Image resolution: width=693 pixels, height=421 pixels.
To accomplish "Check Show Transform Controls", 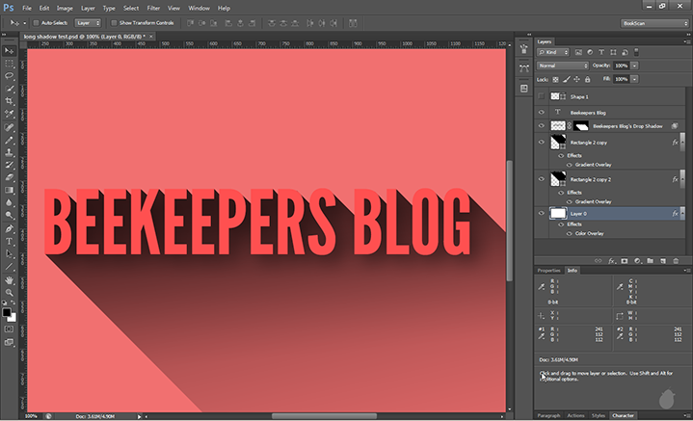I will (x=114, y=21).
